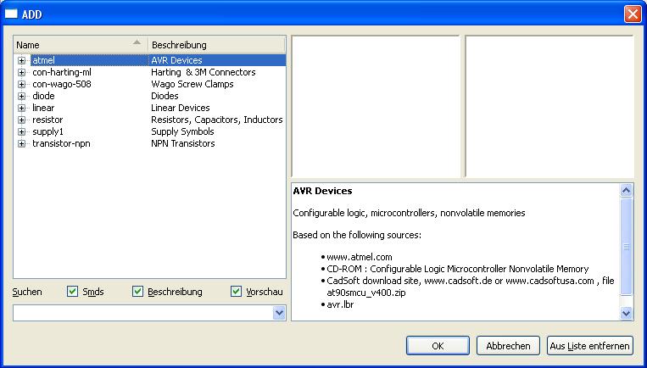Expand the supply1 library node
This screenshot has width=647, height=368.
click(21, 132)
